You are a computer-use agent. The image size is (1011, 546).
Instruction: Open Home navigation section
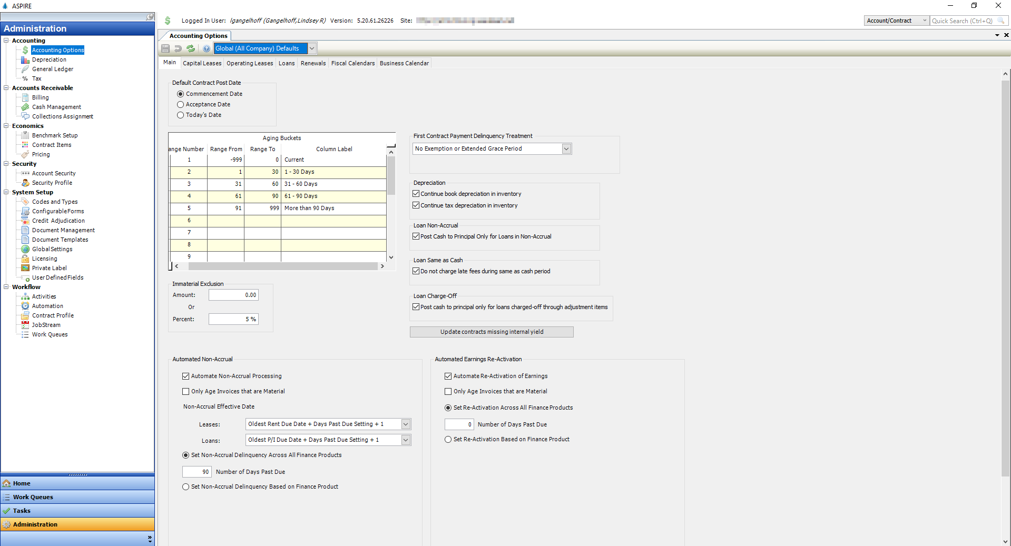click(77, 483)
